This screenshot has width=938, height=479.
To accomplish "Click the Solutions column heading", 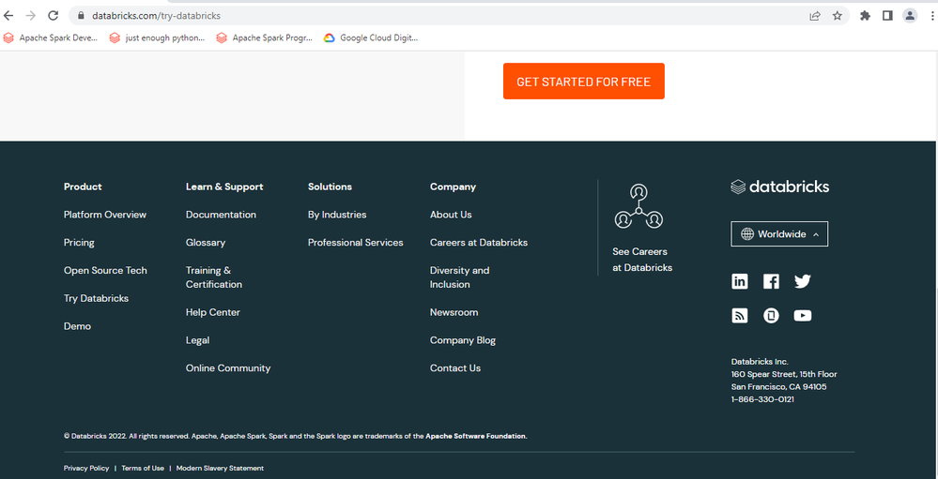I will pyautogui.click(x=330, y=187).
